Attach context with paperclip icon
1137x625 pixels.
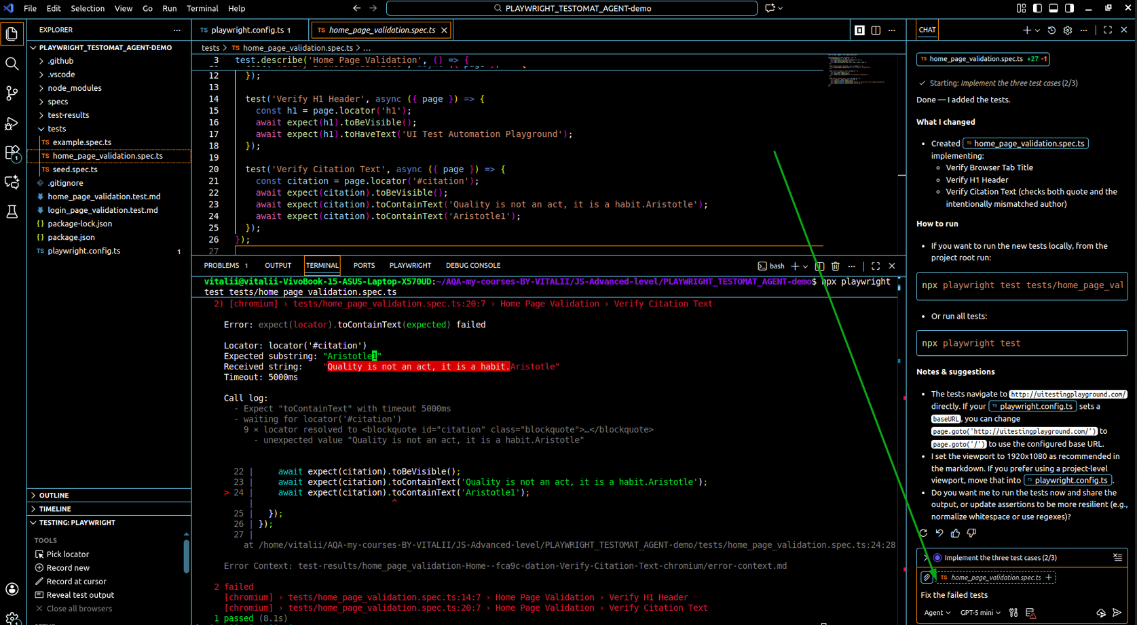(927, 578)
